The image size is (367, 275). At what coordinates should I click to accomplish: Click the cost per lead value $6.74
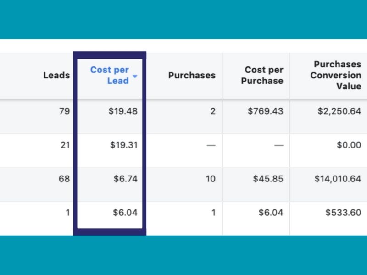click(125, 179)
